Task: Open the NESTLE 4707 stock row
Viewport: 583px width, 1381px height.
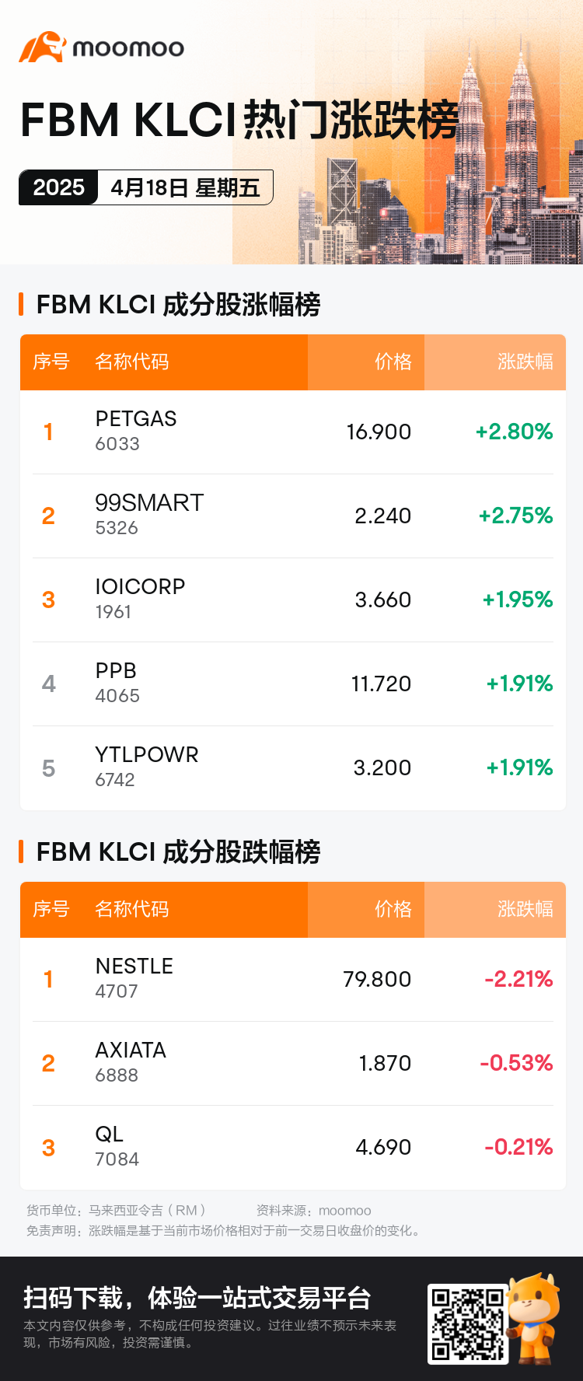Action: click(x=293, y=979)
